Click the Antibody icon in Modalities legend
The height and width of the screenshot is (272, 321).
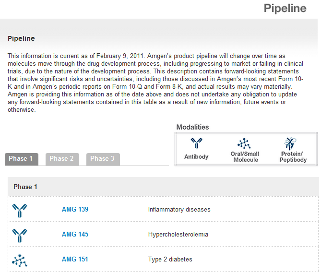click(x=197, y=143)
